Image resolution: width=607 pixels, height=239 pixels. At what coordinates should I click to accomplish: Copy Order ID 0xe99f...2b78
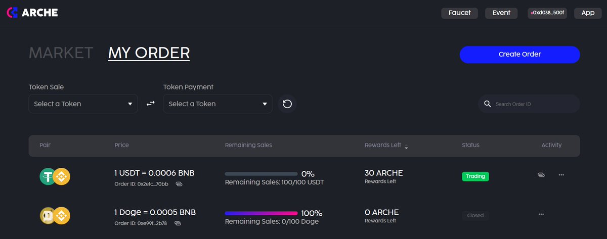[x=178, y=223]
